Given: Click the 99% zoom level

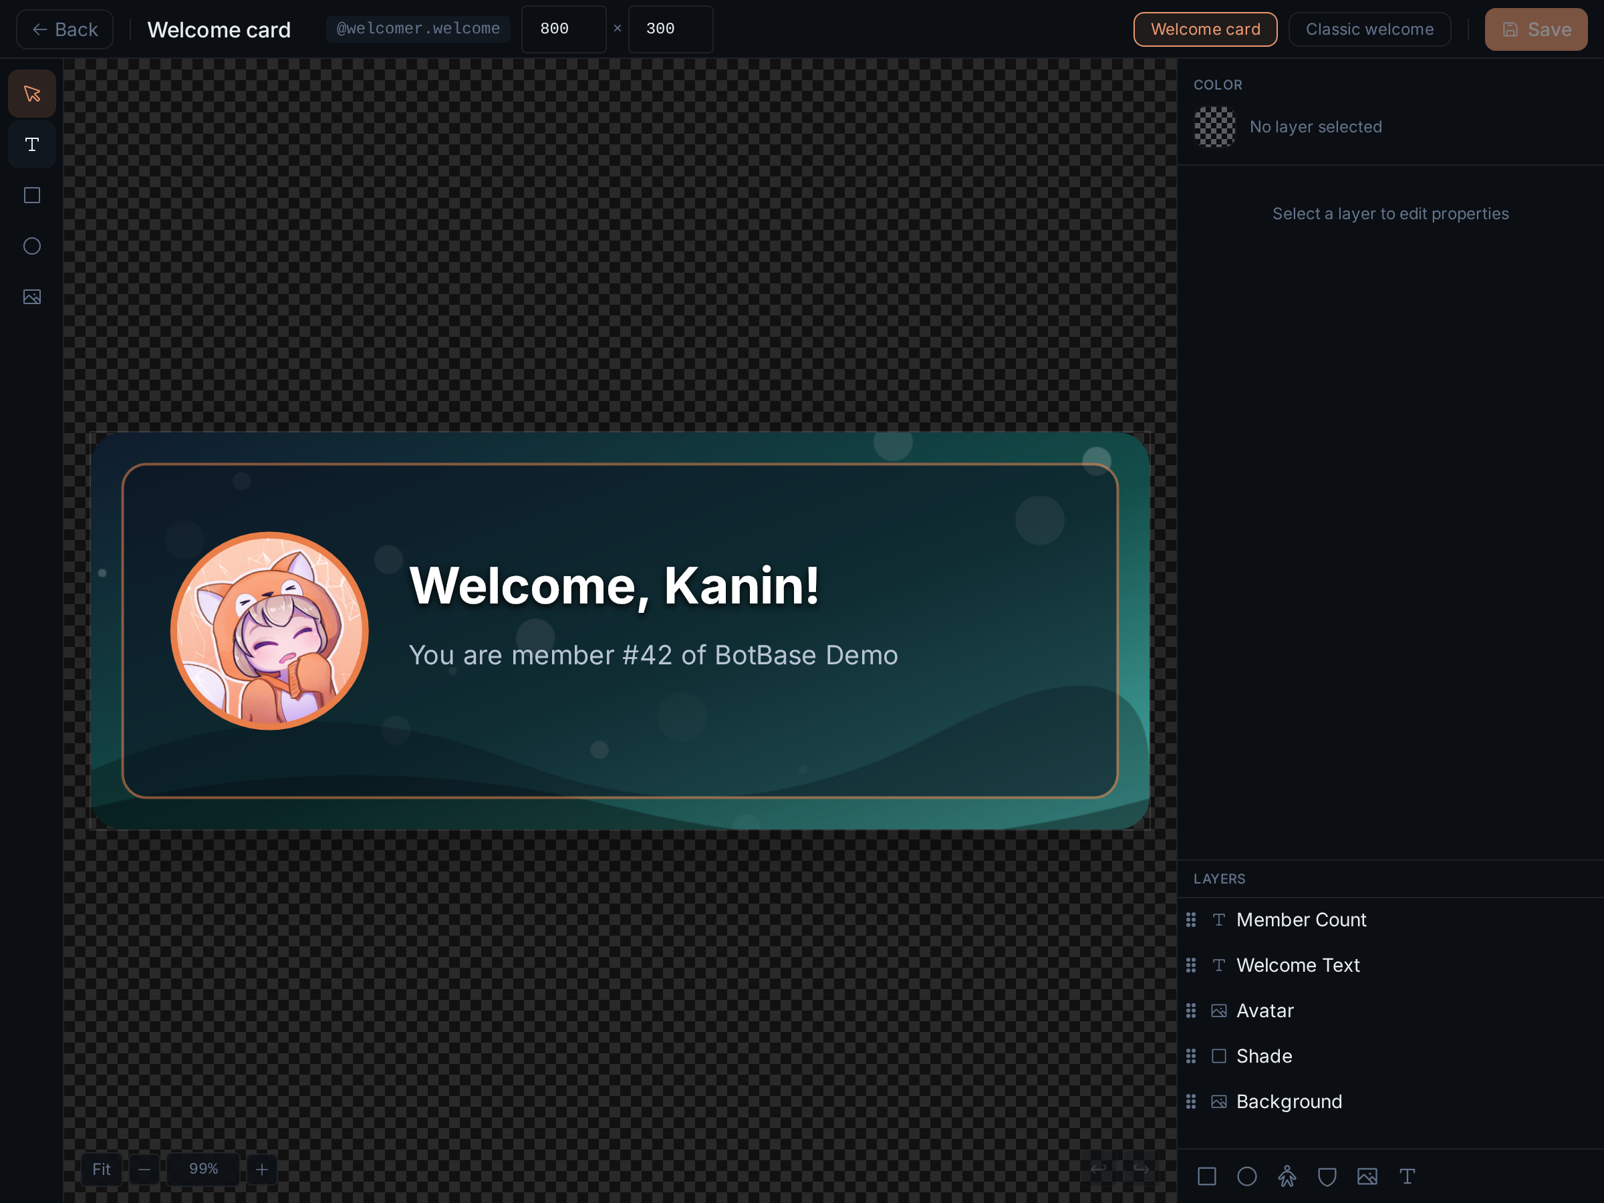Looking at the screenshot, I should (203, 1169).
